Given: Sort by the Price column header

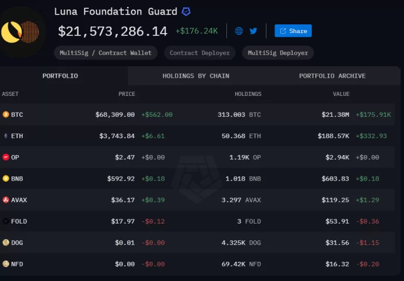Looking at the screenshot, I should 127,94.
